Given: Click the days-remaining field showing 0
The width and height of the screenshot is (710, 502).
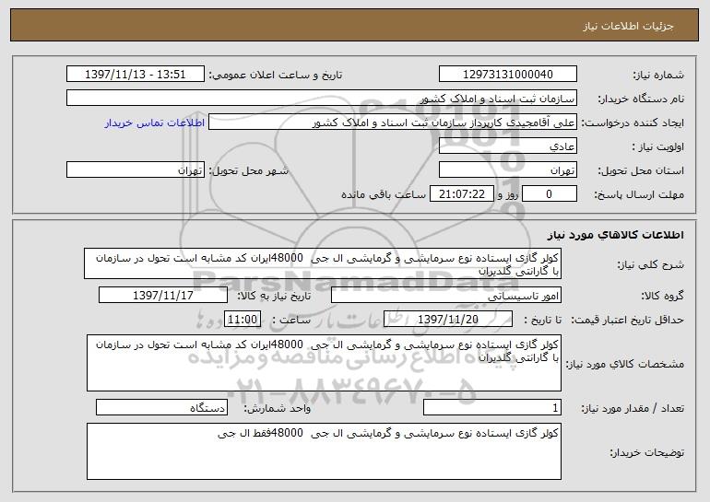Looking at the screenshot, I should (550, 194).
